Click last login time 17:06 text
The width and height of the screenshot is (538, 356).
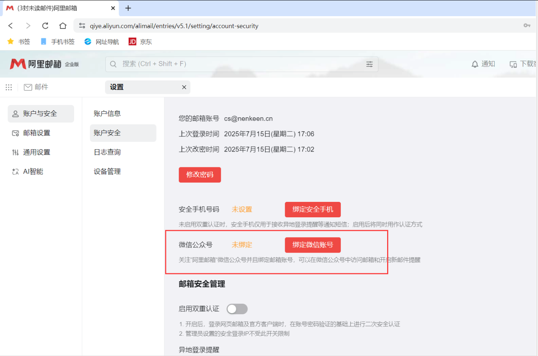pyautogui.click(x=269, y=134)
